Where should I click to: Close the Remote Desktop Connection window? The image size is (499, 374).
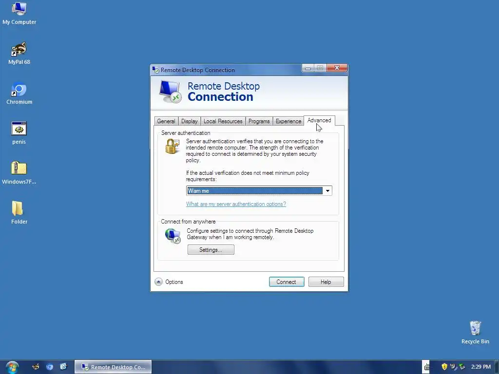tap(337, 68)
